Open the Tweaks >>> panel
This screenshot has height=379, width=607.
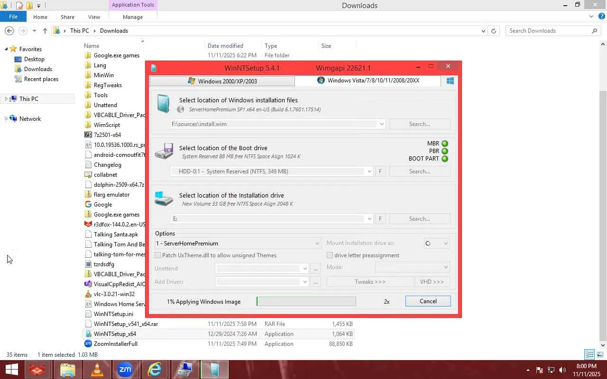(x=370, y=282)
